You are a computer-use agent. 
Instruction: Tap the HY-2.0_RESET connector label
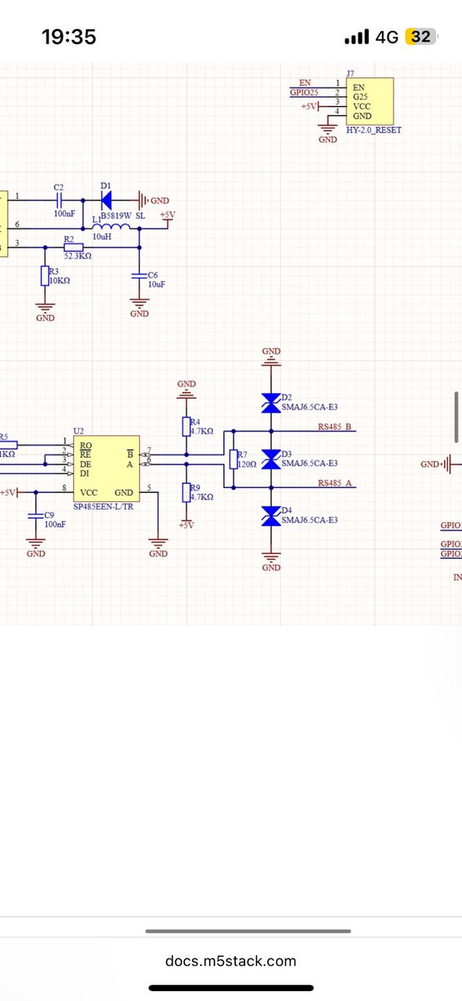click(x=374, y=130)
